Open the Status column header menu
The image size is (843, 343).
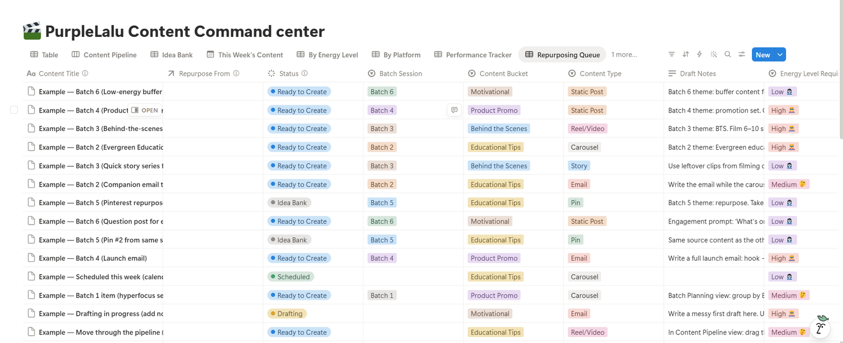coord(288,74)
